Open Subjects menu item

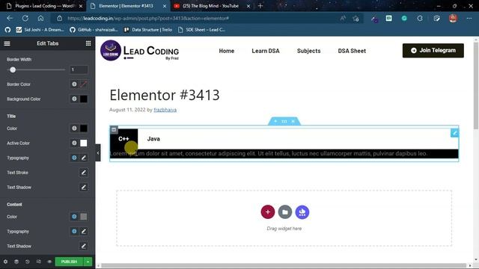308,51
